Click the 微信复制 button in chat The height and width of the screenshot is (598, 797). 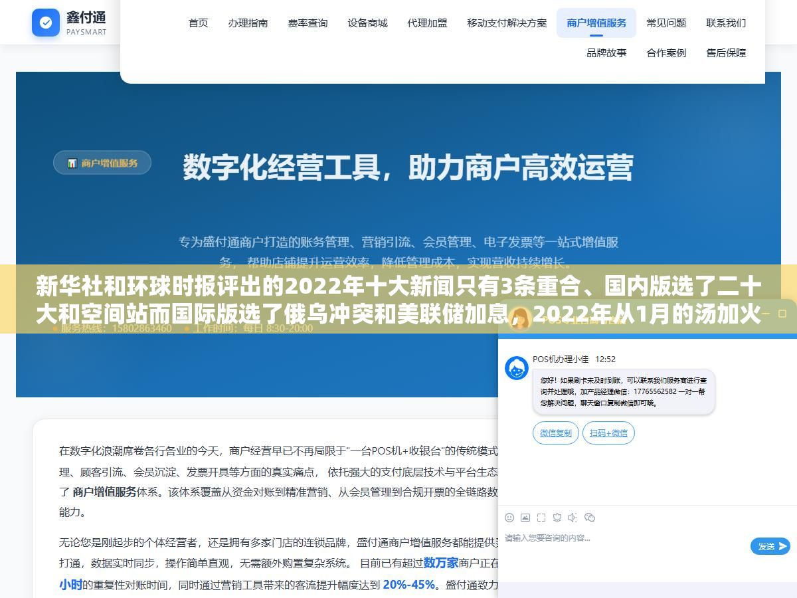point(555,433)
